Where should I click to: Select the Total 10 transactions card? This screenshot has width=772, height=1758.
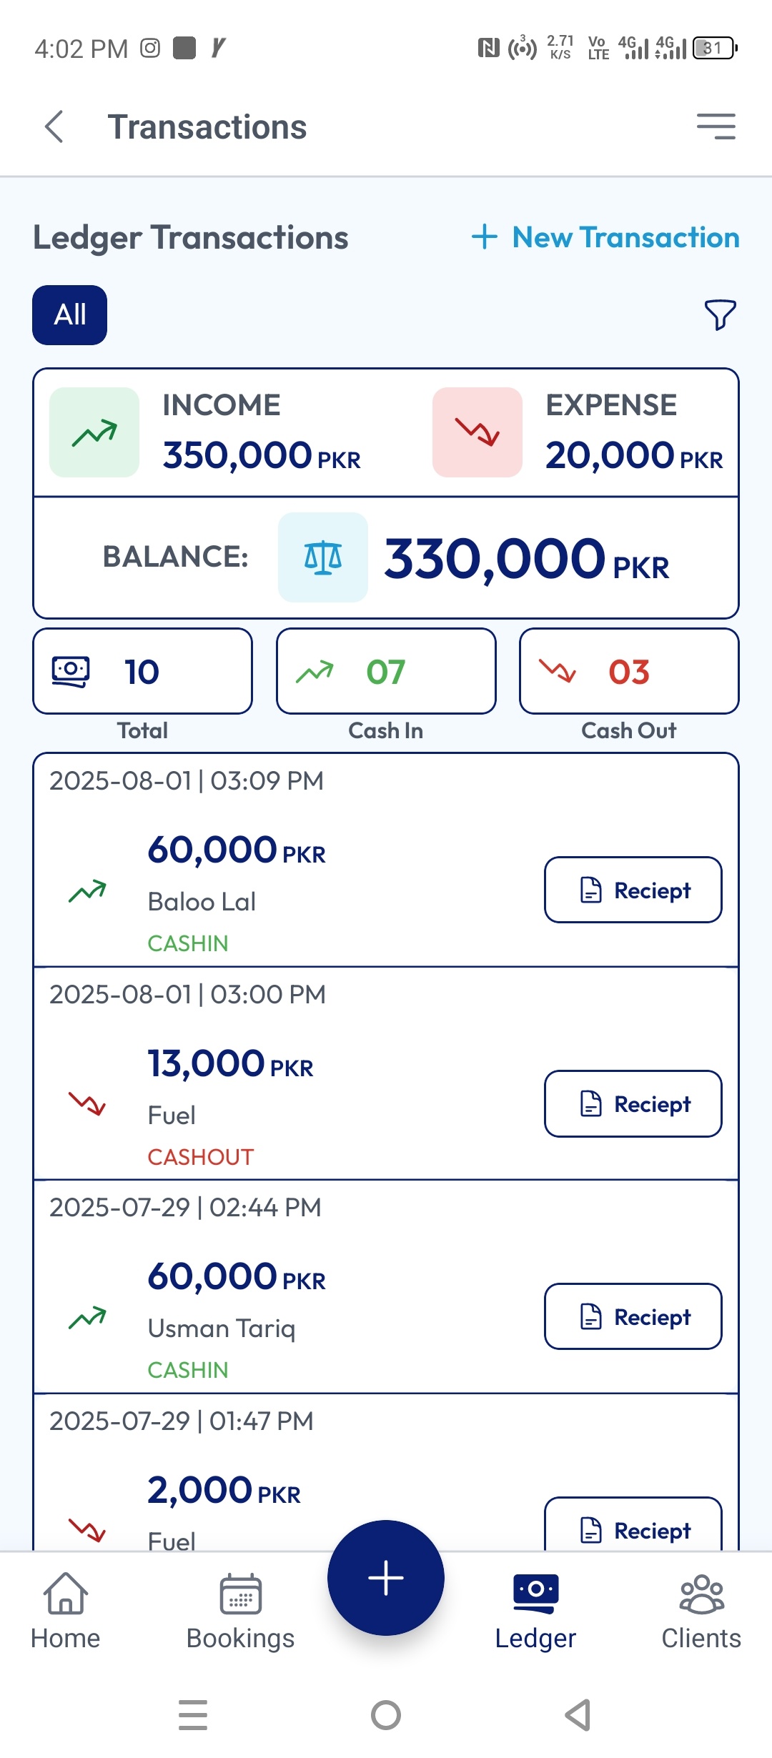(143, 671)
